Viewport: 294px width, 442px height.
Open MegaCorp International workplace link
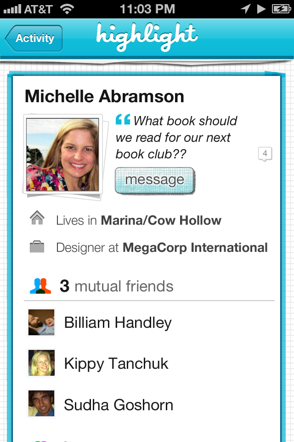coord(195,248)
